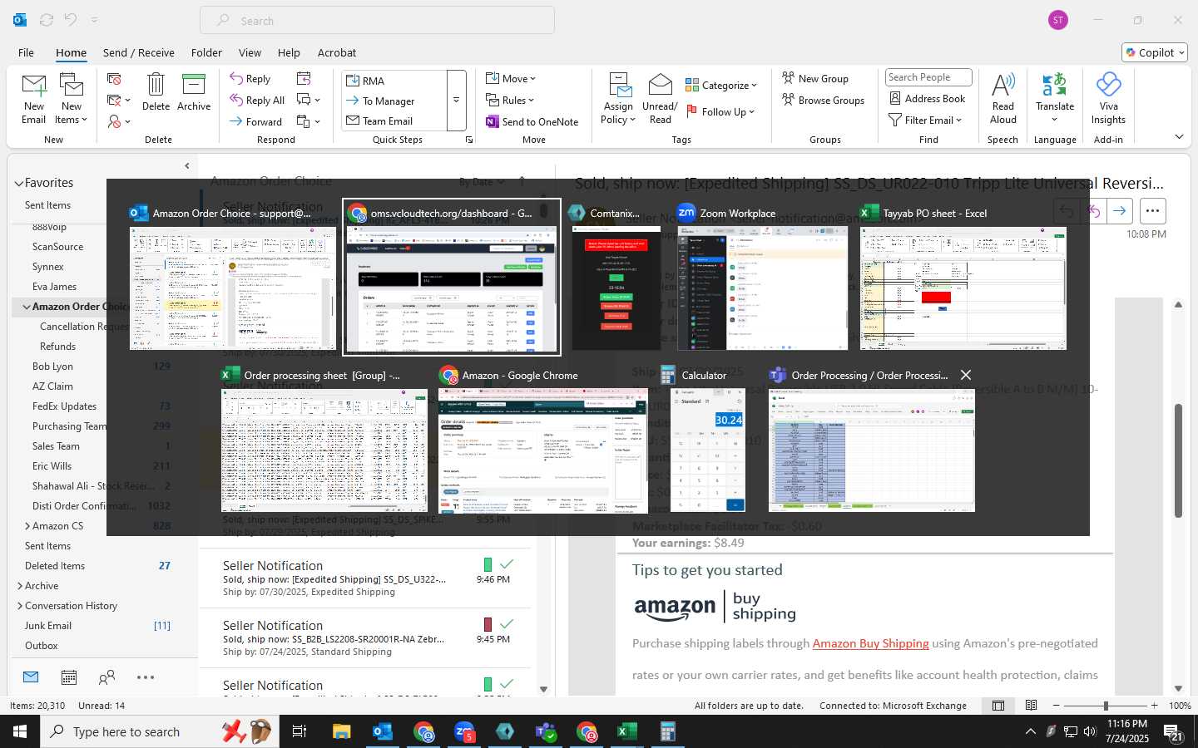
Task: Open Windows Start menu
Action: pyautogui.click(x=20, y=731)
